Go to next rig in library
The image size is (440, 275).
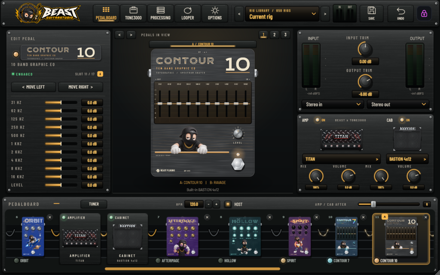[x=325, y=14]
